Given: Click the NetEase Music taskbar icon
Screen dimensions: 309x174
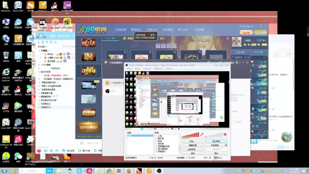Looking at the screenshot, I should tap(90, 171).
